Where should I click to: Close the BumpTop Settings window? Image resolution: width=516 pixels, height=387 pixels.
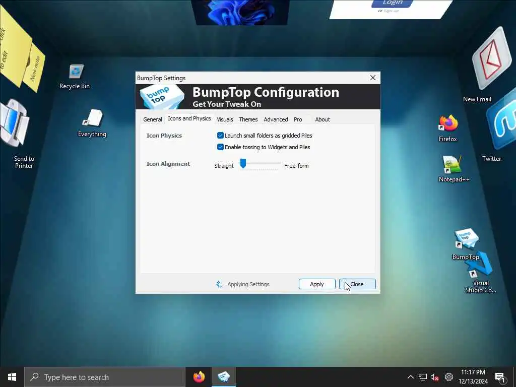(373, 78)
